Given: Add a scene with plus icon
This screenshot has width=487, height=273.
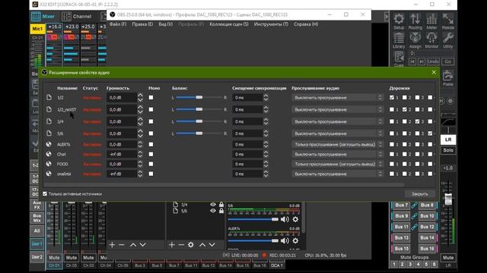Looking at the screenshot, I should 112,245.
